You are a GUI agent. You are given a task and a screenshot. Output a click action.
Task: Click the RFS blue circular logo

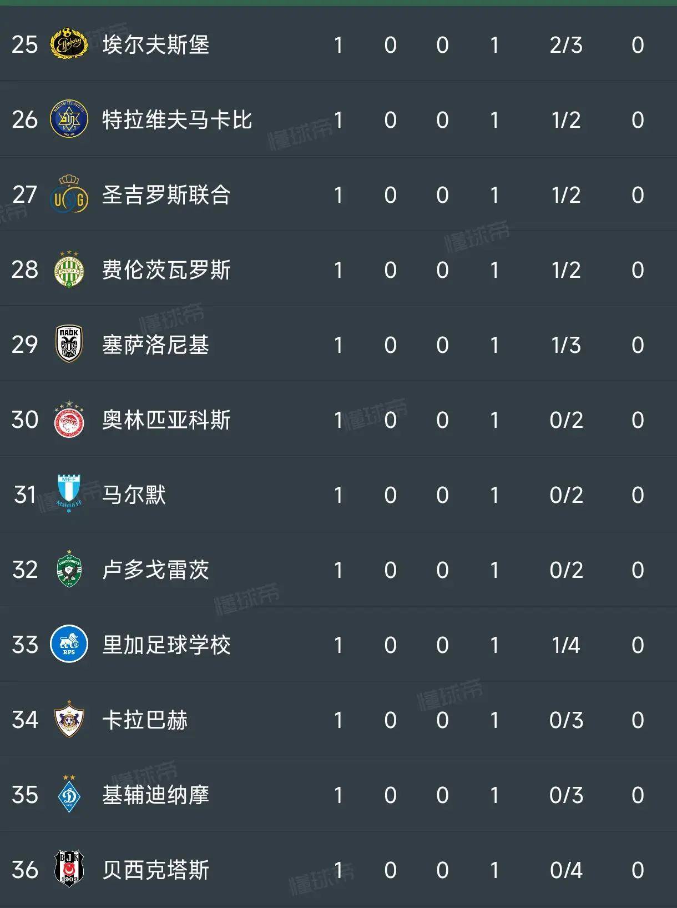[69, 645]
